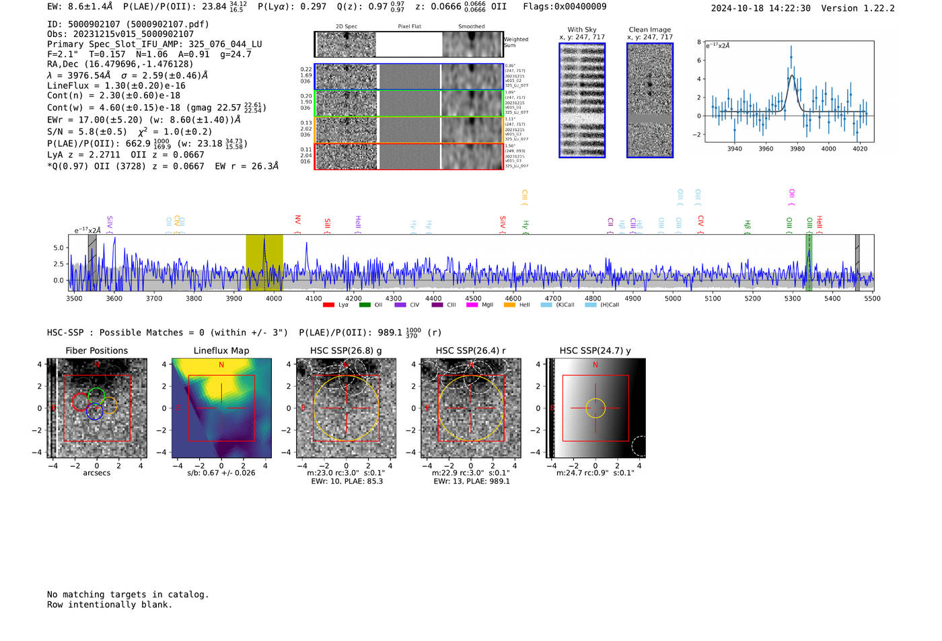
Task: Click the Flags:0x00400009 text
Action: coord(565,7)
